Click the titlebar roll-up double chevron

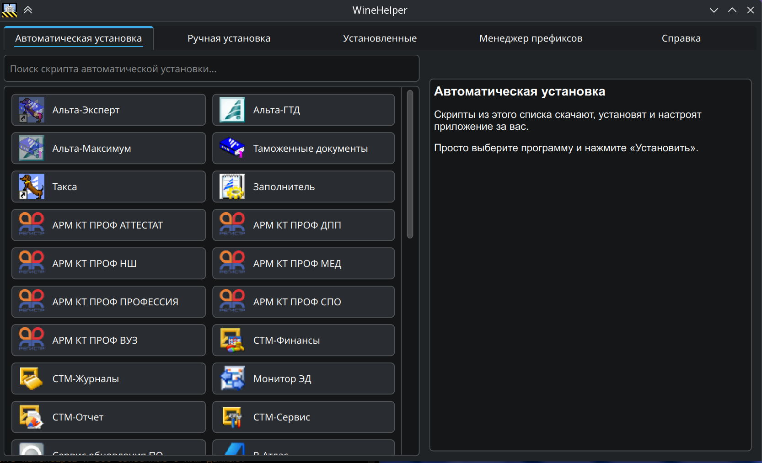pyautogui.click(x=27, y=10)
